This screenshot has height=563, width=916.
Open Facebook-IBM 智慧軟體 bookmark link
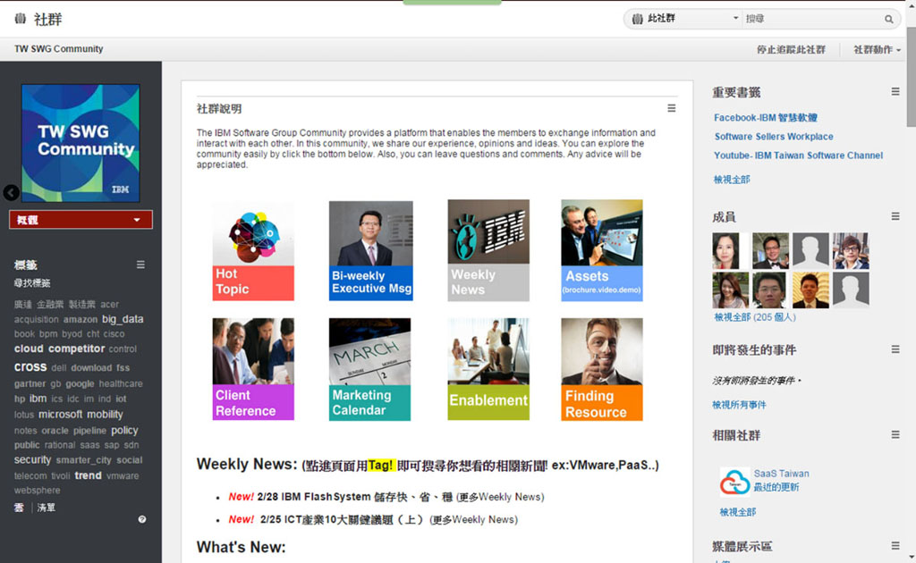click(766, 117)
